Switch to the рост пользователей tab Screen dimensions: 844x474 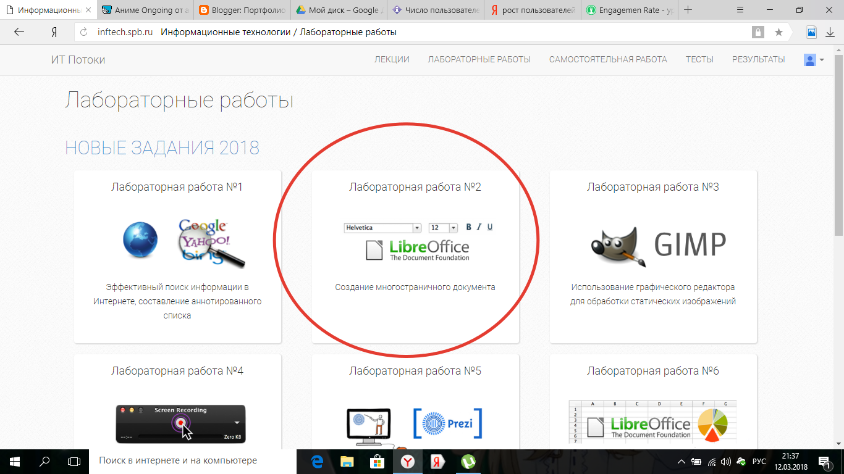point(533,10)
